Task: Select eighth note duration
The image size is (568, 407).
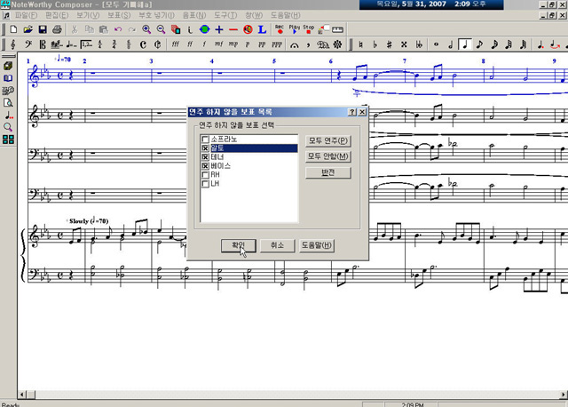Action: 479,44
